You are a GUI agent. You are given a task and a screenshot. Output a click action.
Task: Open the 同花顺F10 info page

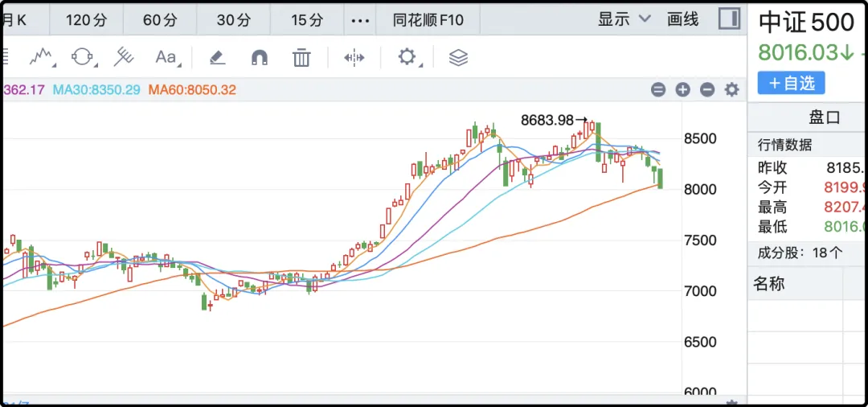coord(428,20)
